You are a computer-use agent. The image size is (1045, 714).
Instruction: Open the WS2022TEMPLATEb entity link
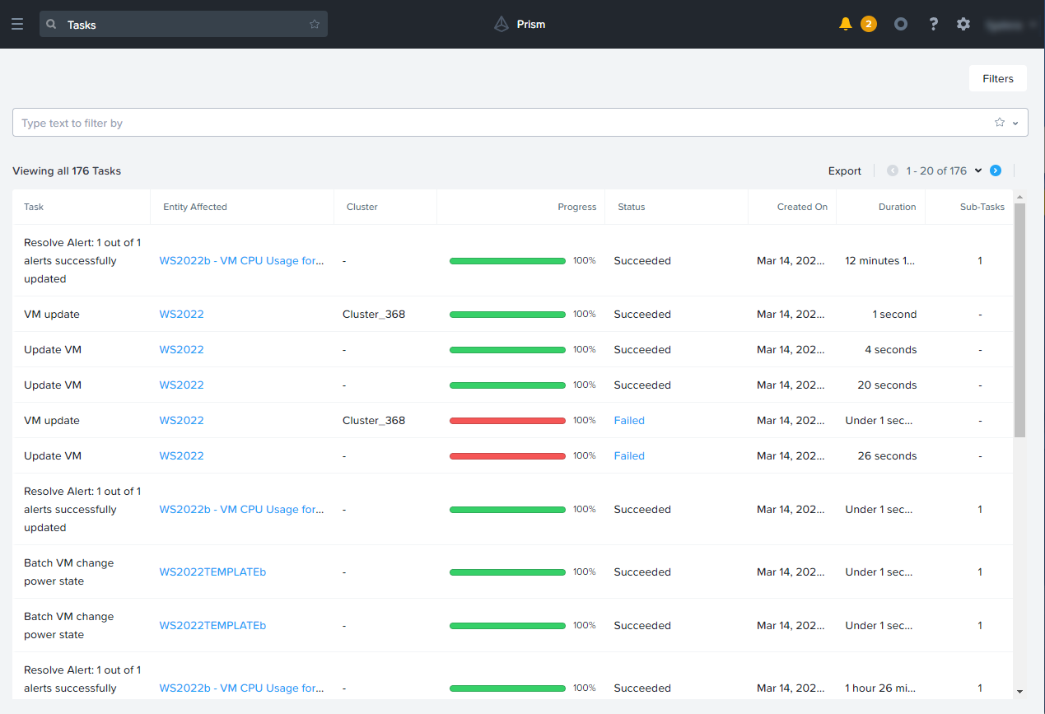click(212, 572)
